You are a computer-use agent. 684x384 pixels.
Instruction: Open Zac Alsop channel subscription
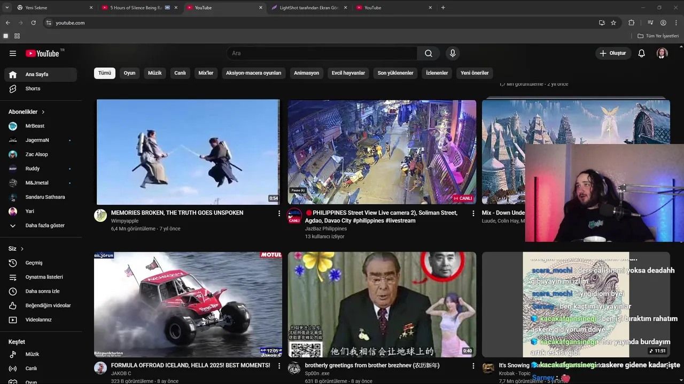41,154
